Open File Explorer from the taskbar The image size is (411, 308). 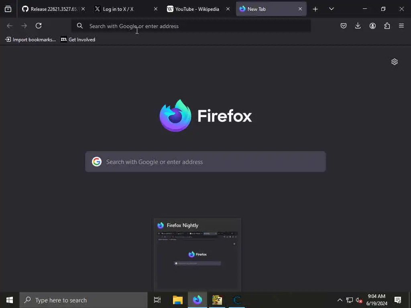178,300
